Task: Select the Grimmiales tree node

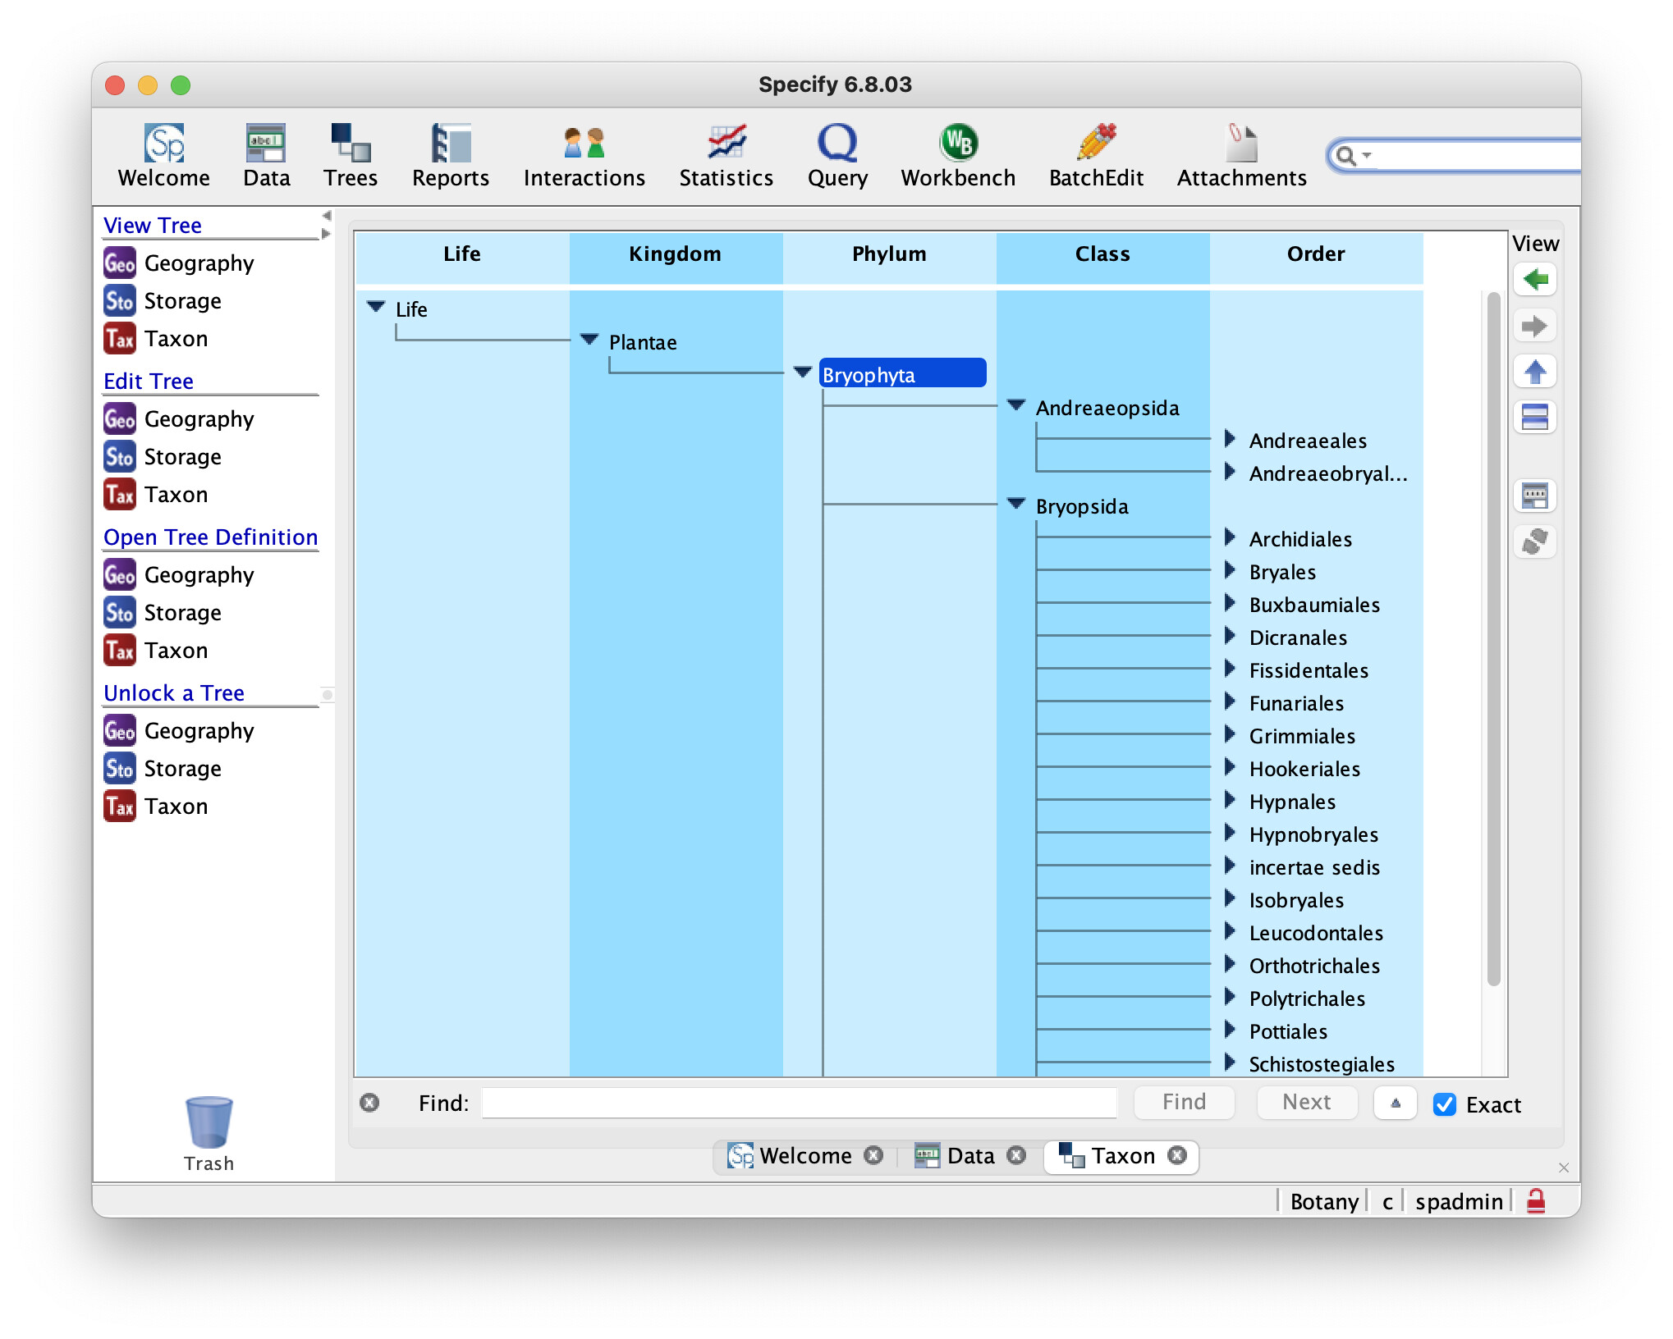Action: 1302,736
